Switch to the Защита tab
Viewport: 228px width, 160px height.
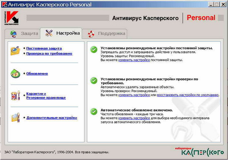[22, 34]
